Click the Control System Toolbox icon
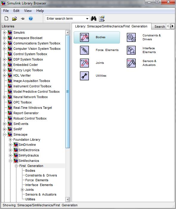This screenshot has height=209, width=176. click(10, 54)
